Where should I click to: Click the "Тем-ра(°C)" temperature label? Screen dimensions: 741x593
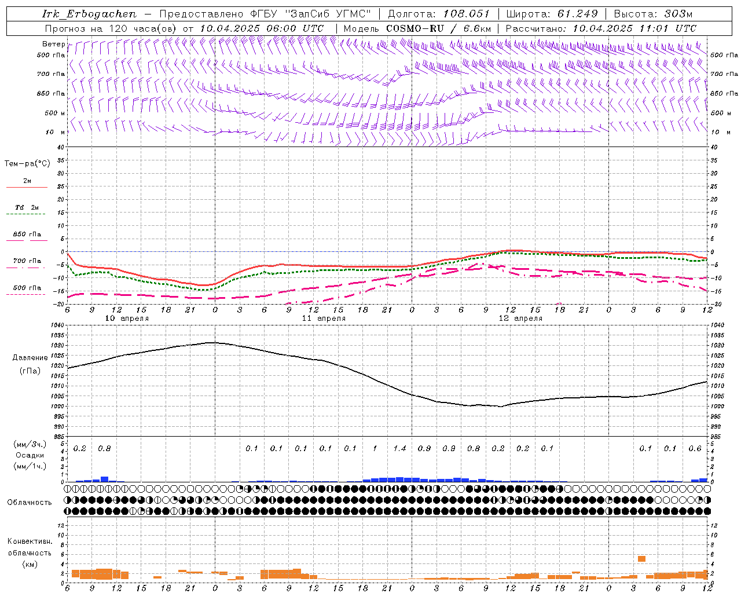point(27,164)
